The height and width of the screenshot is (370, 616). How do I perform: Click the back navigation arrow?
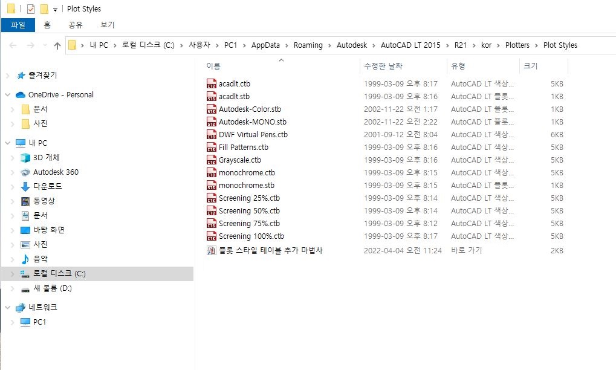click(13, 45)
